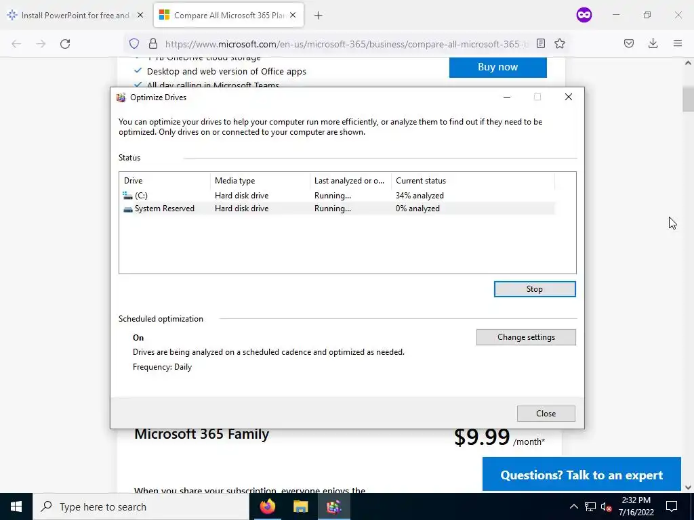Bookmark this page with star icon
The width and height of the screenshot is (694, 520).
pos(560,43)
